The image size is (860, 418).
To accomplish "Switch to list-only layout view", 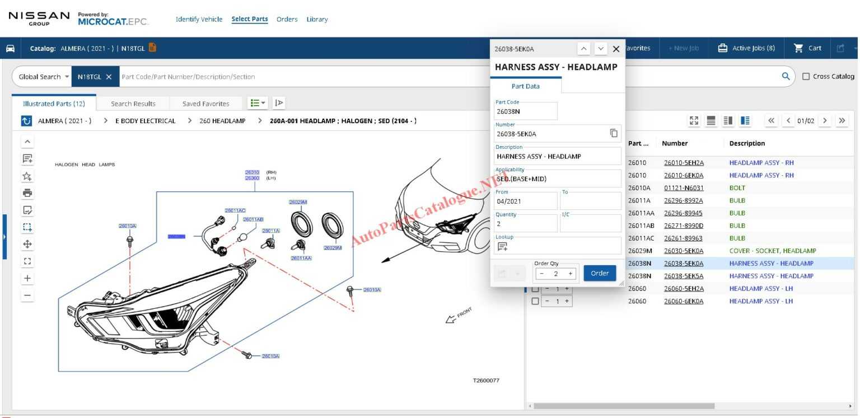I will [x=711, y=121].
